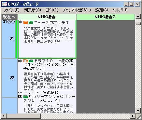
Task: Click the horizontal scrollbar left arrow
Action: 4,116
